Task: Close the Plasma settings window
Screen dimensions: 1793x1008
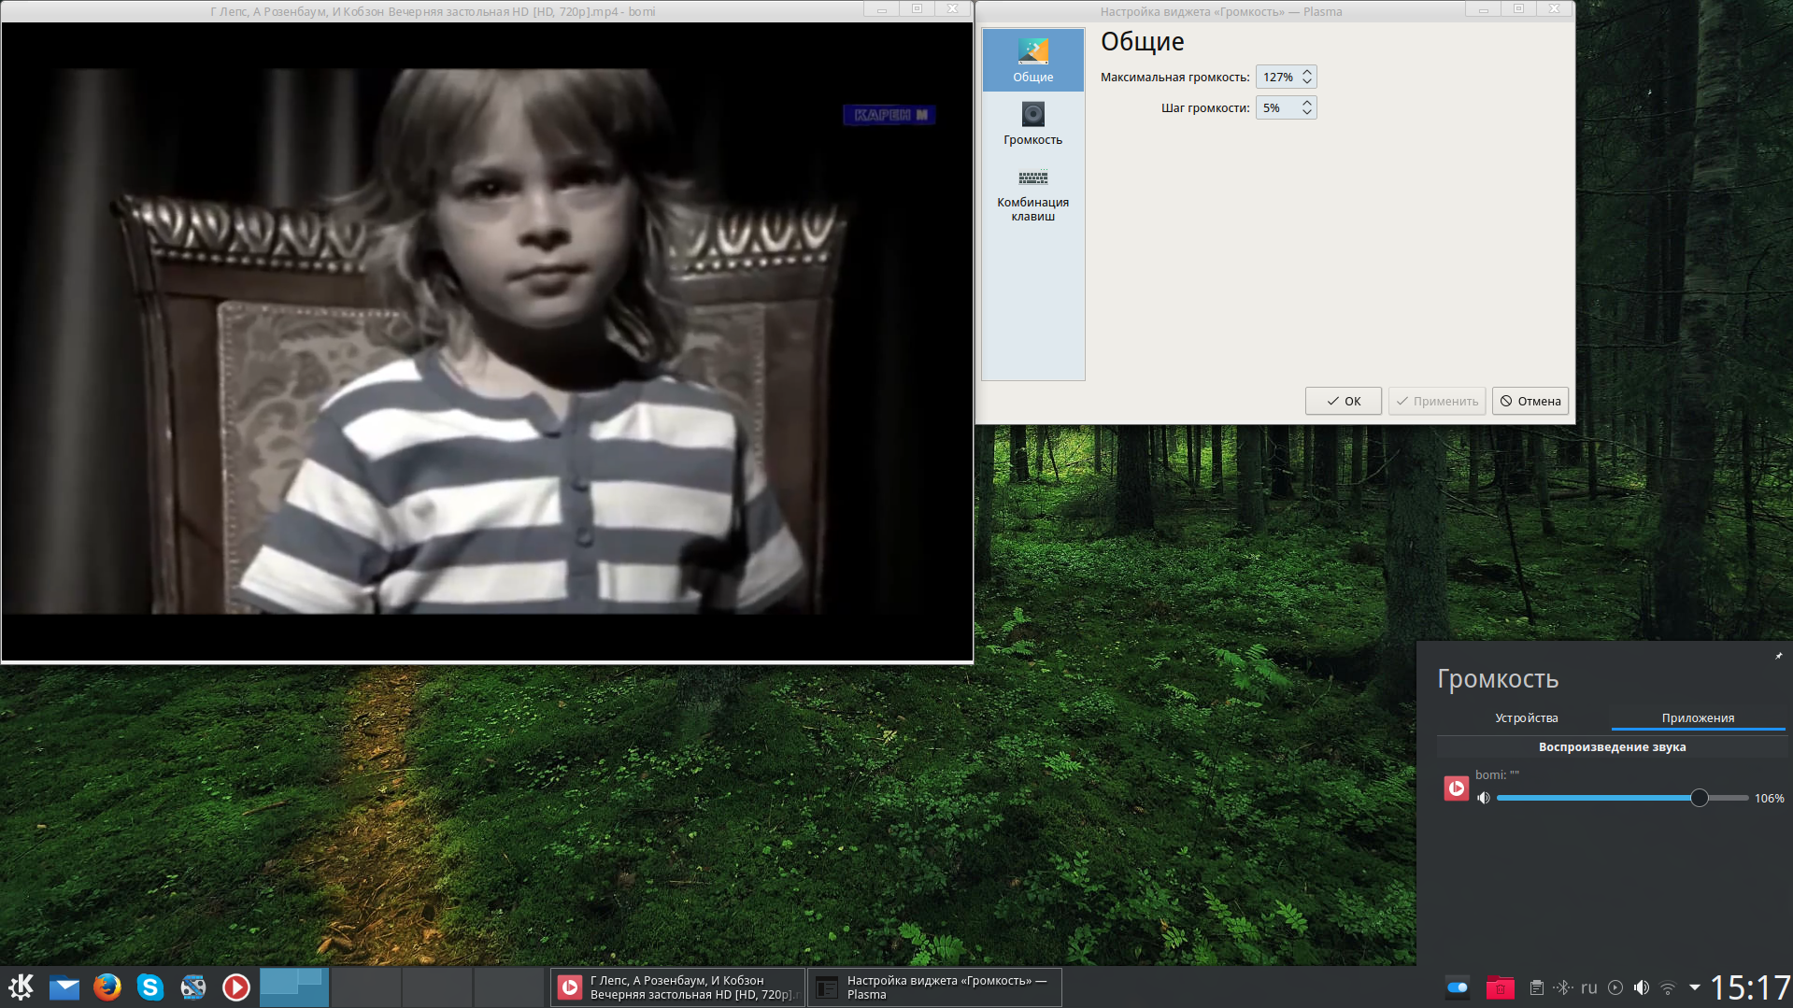Action: 1555,10
